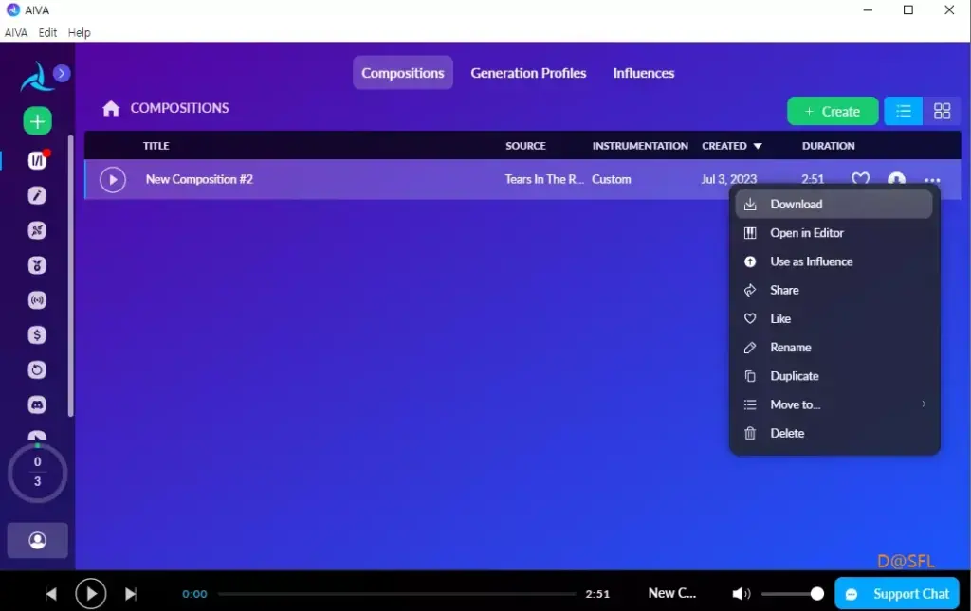Choose Duplicate from the context menu
Viewport: 971px width, 611px height.
pos(834,376)
